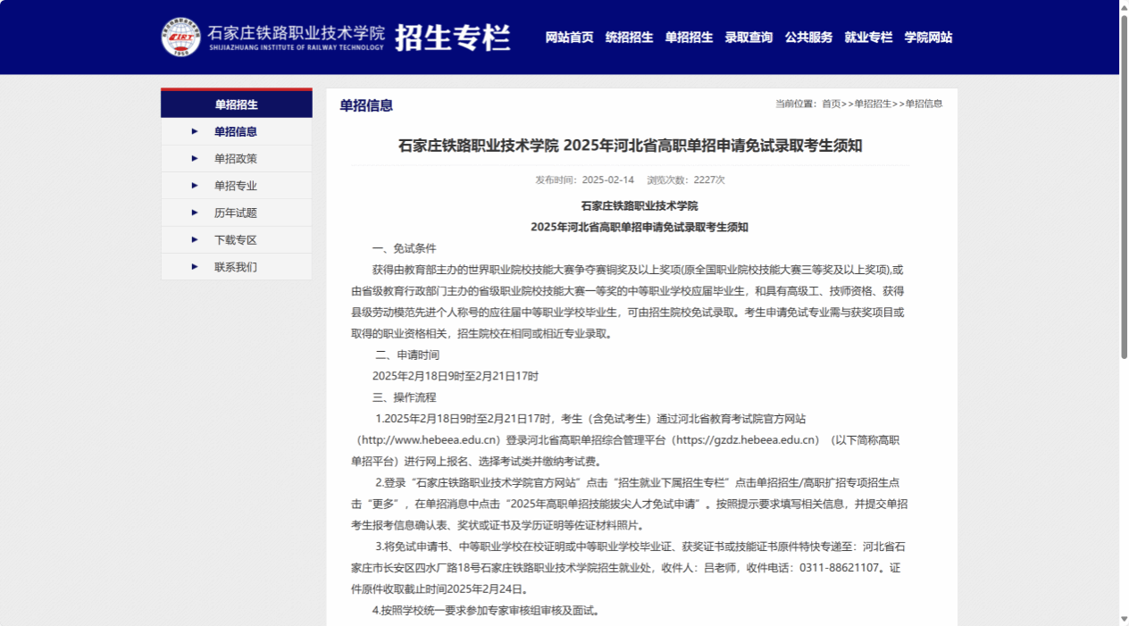The image size is (1129, 626).
Task: Click the college logo emblem in the header
Action: (181, 37)
